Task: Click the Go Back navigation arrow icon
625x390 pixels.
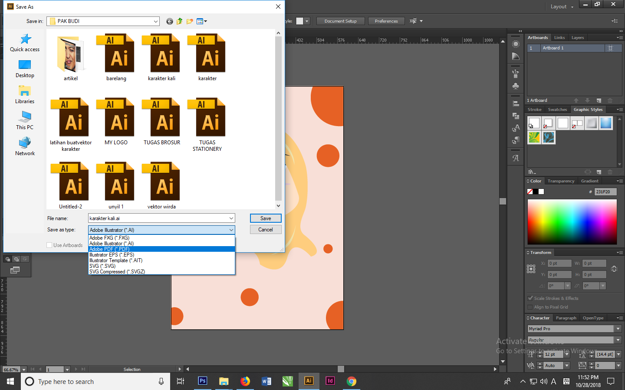Action: point(169,21)
